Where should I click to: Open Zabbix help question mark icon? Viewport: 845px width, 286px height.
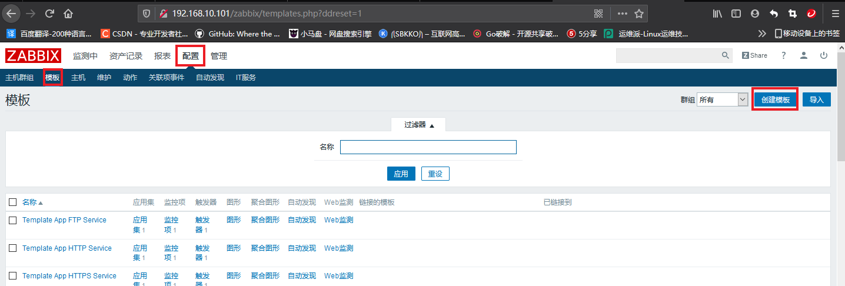pyautogui.click(x=783, y=55)
